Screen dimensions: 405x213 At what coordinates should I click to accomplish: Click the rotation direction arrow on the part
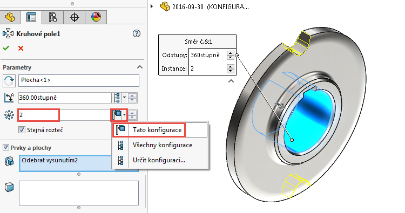pos(280,105)
